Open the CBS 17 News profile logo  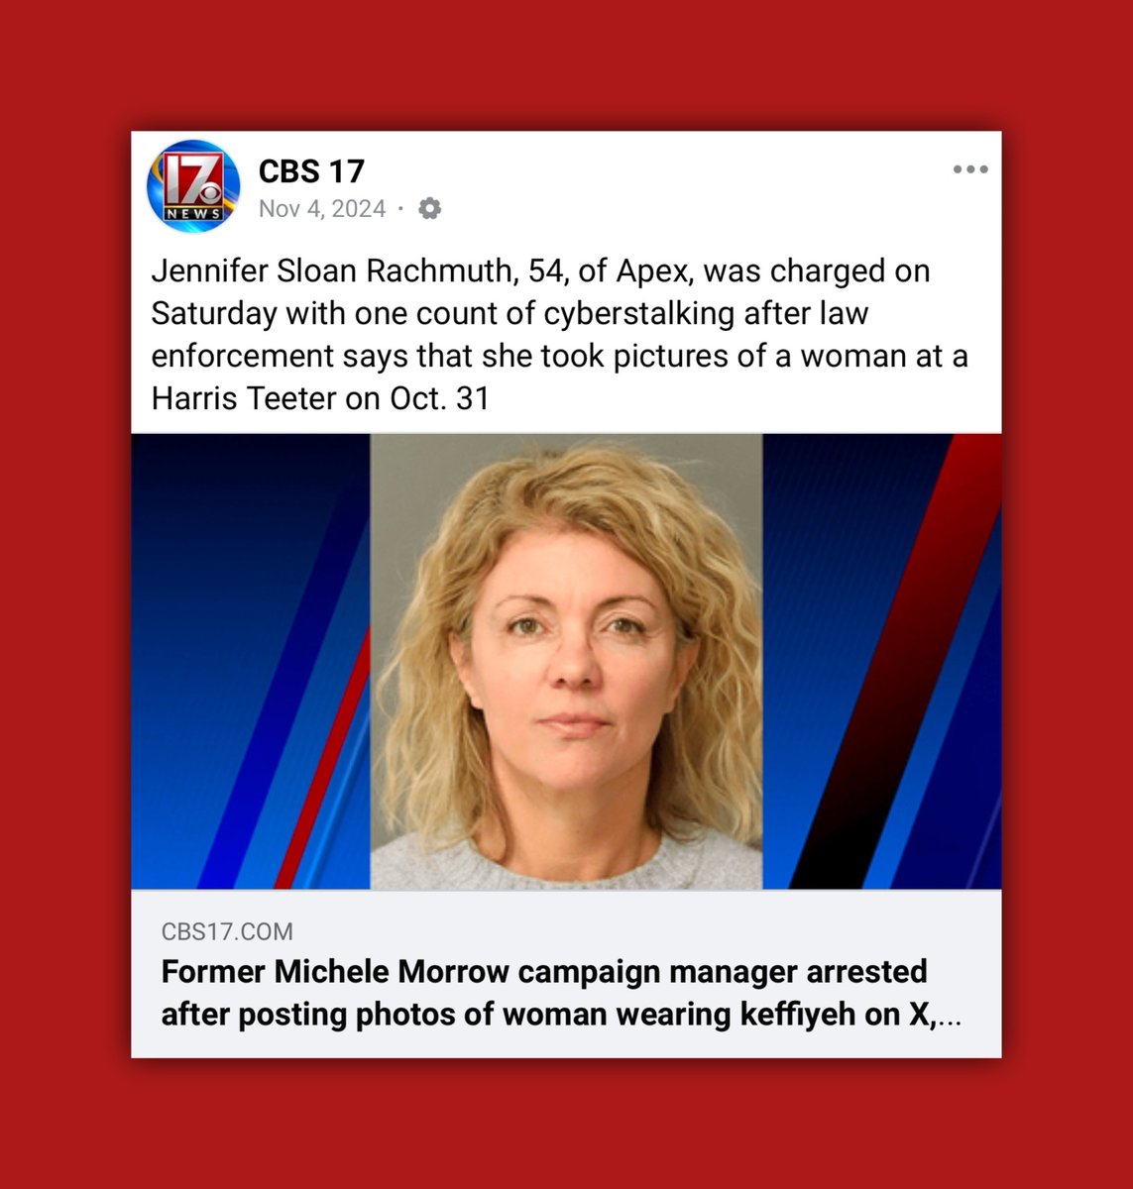[x=193, y=186]
